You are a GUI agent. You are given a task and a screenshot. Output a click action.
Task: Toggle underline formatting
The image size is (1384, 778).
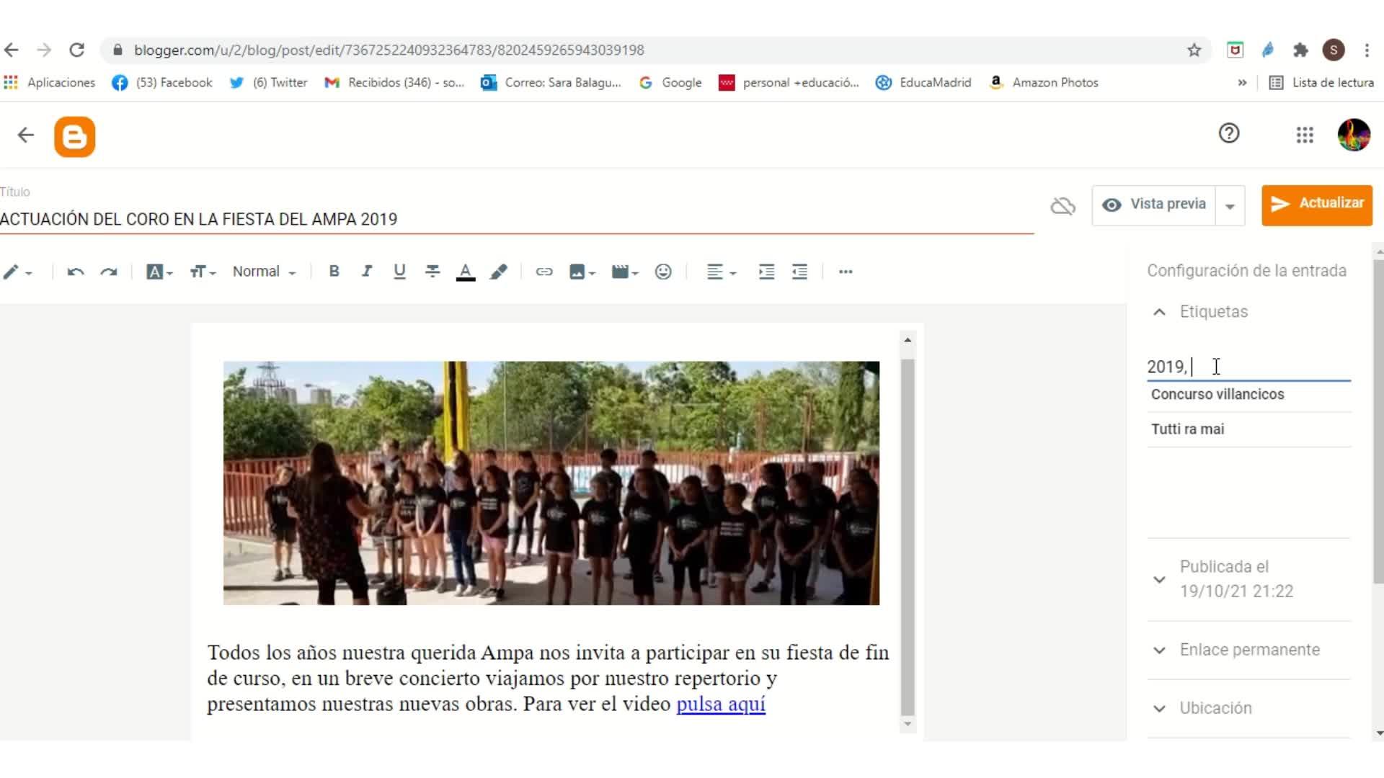pos(399,272)
